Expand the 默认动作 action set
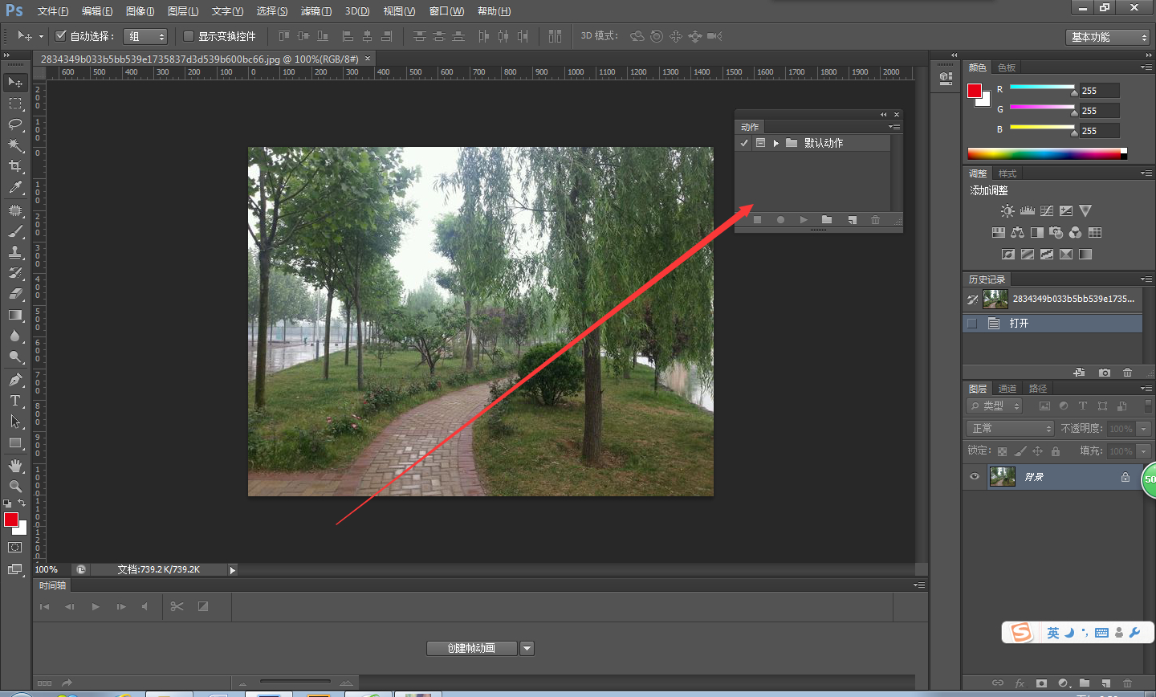 tap(776, 143)
